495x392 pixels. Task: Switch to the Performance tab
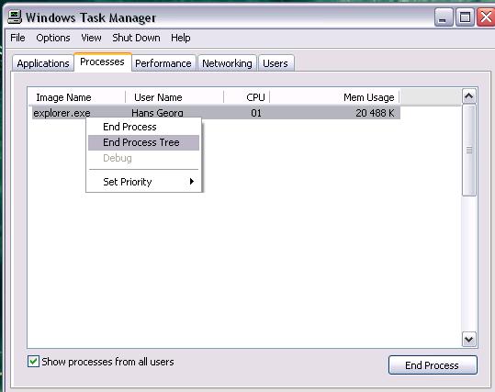[163, 63]
